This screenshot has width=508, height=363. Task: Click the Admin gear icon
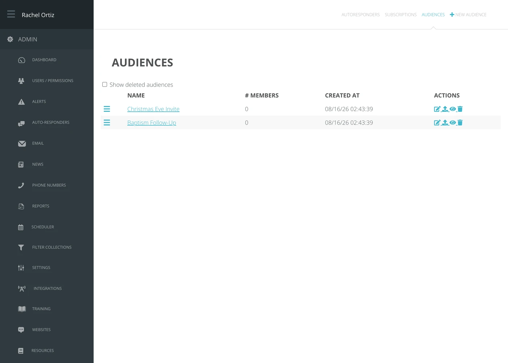[x=10, y=39]
